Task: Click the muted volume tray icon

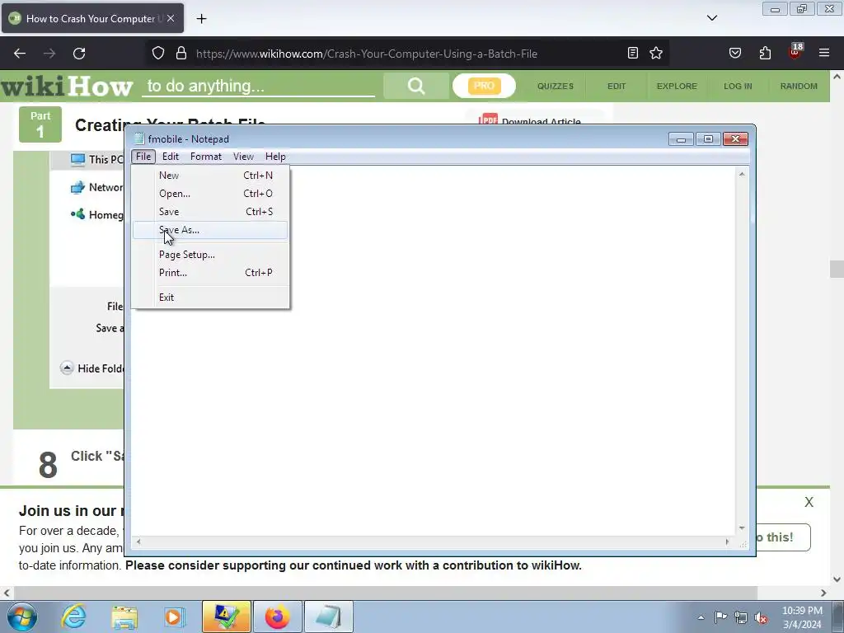Action: coord(761,617)
